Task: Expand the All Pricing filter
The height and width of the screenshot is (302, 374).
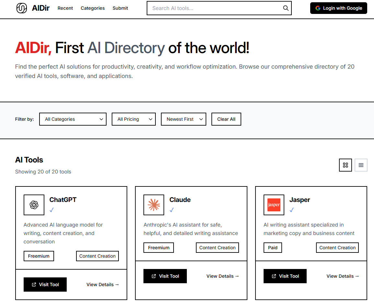Action: pos(133,119)
